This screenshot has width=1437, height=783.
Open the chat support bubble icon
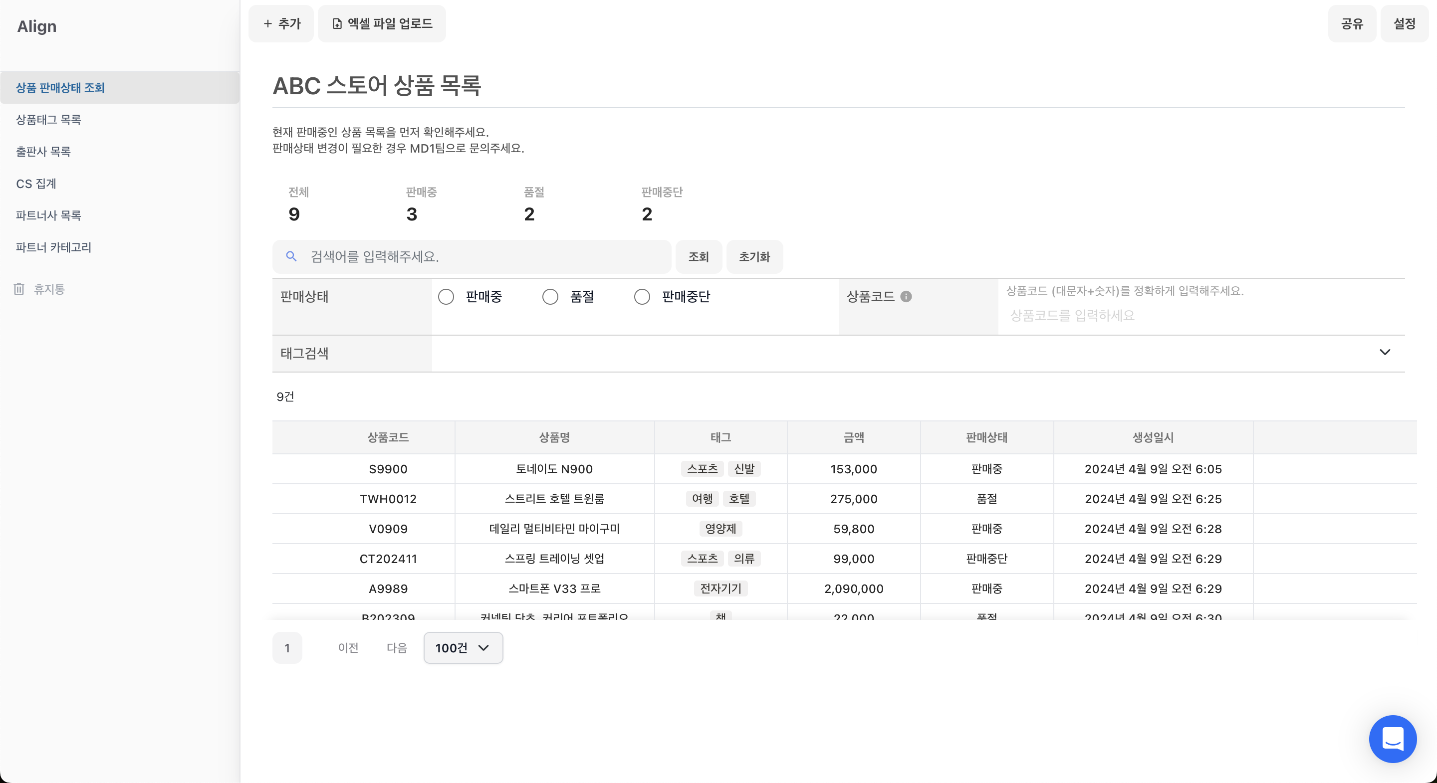(x=1393, y=739)
